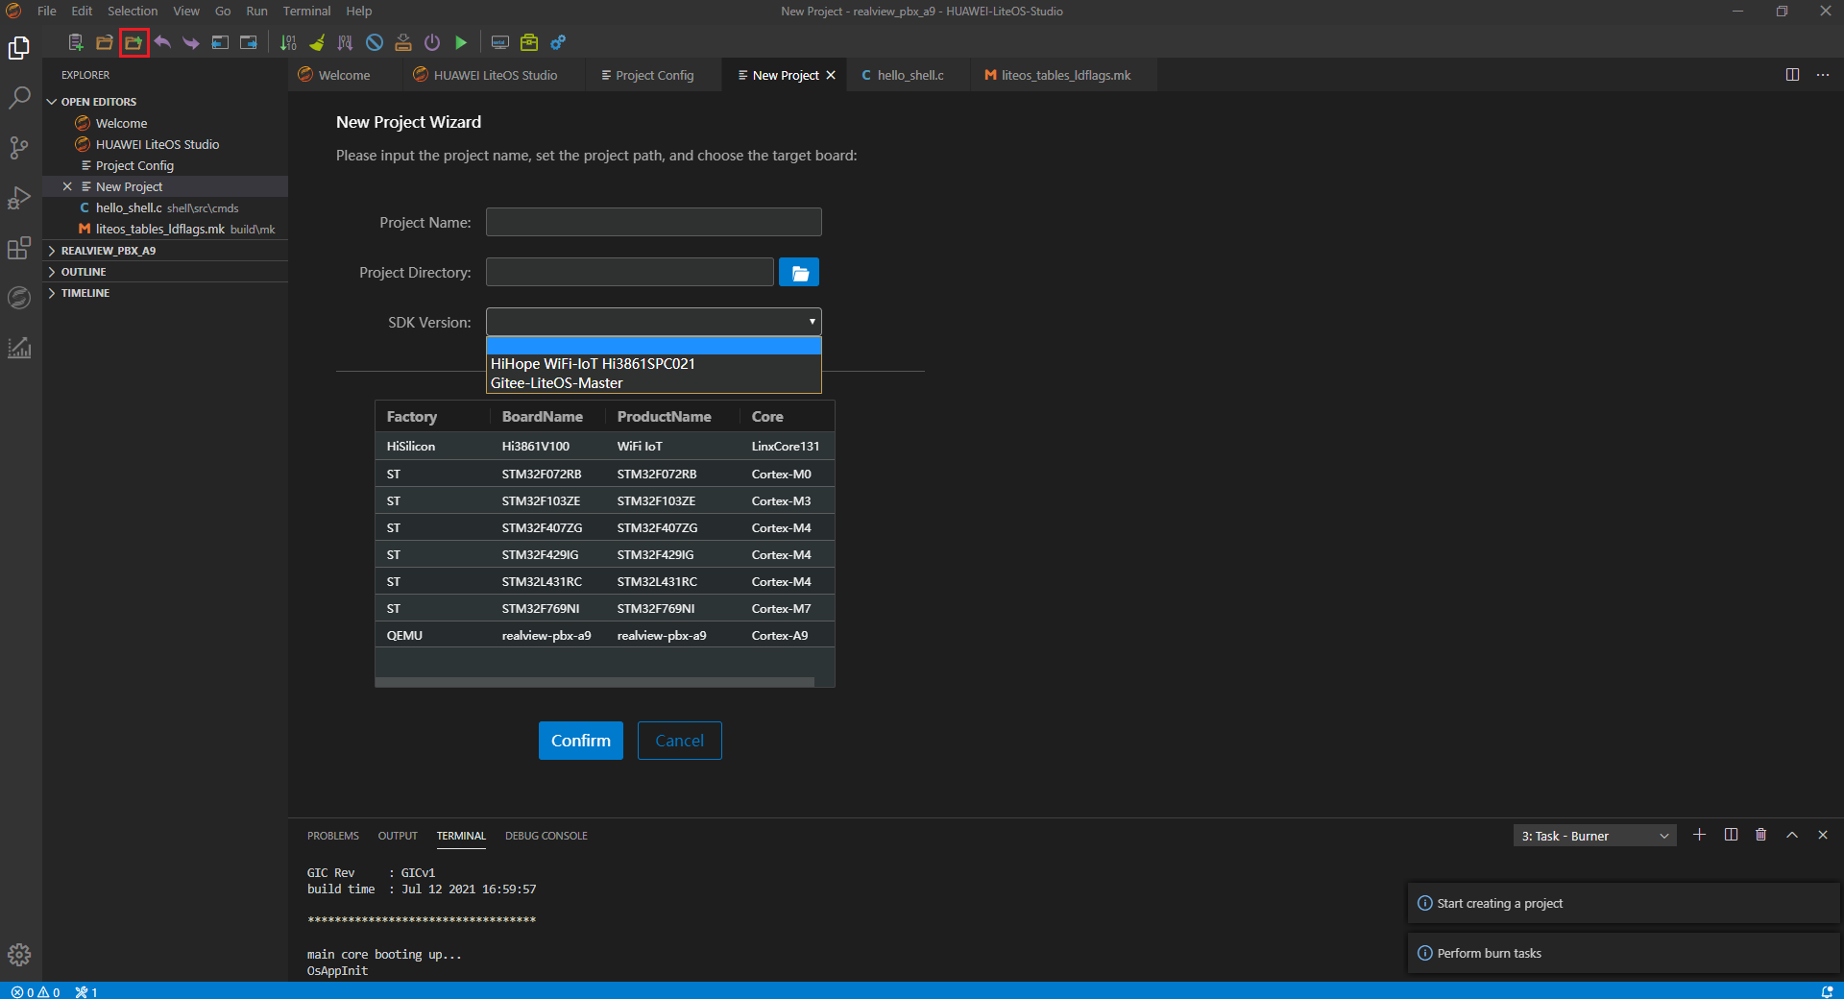Click the Rebuild icon in toolbar
The image size is (1844, 999).
pos(346,42)
